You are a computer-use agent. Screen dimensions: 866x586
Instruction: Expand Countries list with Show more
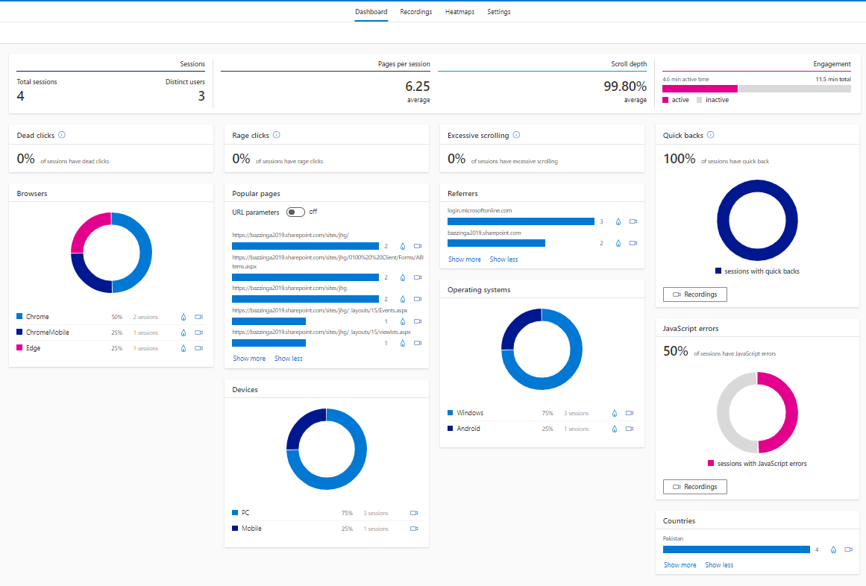[x=680, y=565]
